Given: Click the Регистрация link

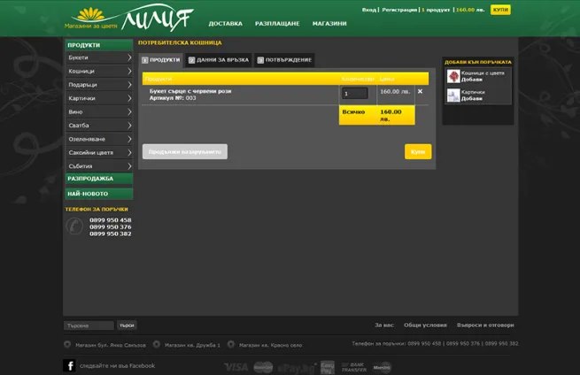Looking at the screenshot, I should point(399,10).
